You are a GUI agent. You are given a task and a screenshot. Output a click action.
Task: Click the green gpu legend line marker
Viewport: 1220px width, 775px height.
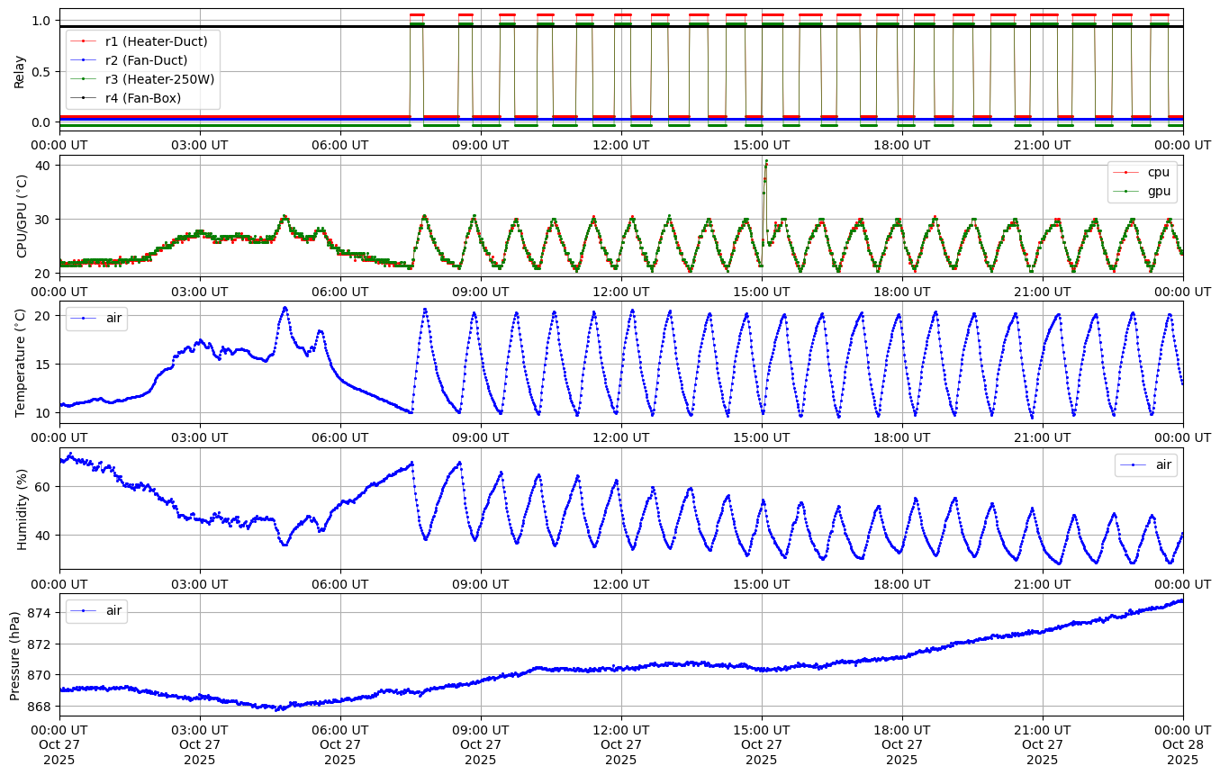1124,191
